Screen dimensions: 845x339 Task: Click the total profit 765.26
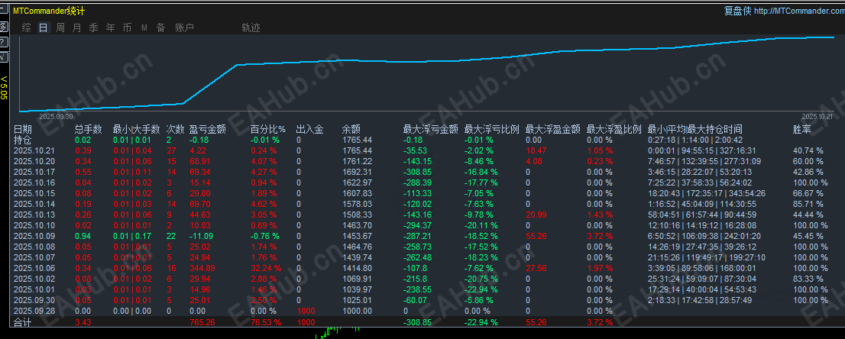pyautogui.click(x=202, y=322)
